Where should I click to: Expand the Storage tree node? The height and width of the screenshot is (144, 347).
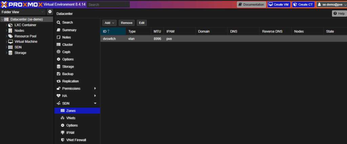[7, 53]
